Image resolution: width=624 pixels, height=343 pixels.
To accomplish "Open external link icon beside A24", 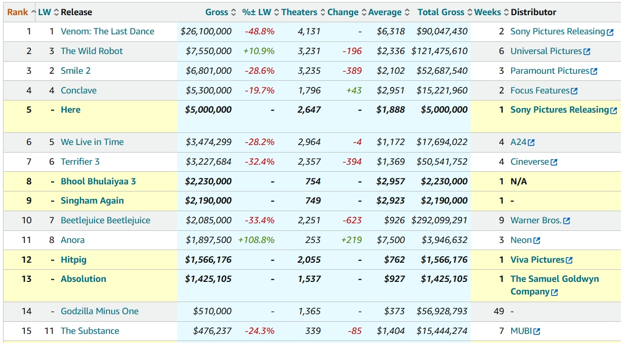I will click(531, 142).
